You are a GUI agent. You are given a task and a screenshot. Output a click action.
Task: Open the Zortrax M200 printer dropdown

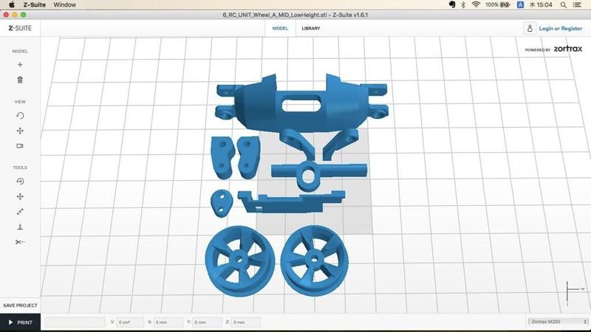coord(558,322)
